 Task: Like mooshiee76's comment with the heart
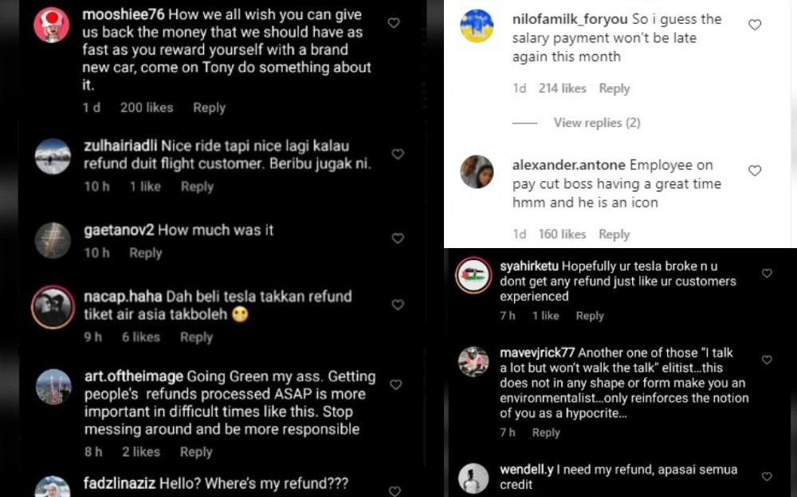(x=393, y=23)
